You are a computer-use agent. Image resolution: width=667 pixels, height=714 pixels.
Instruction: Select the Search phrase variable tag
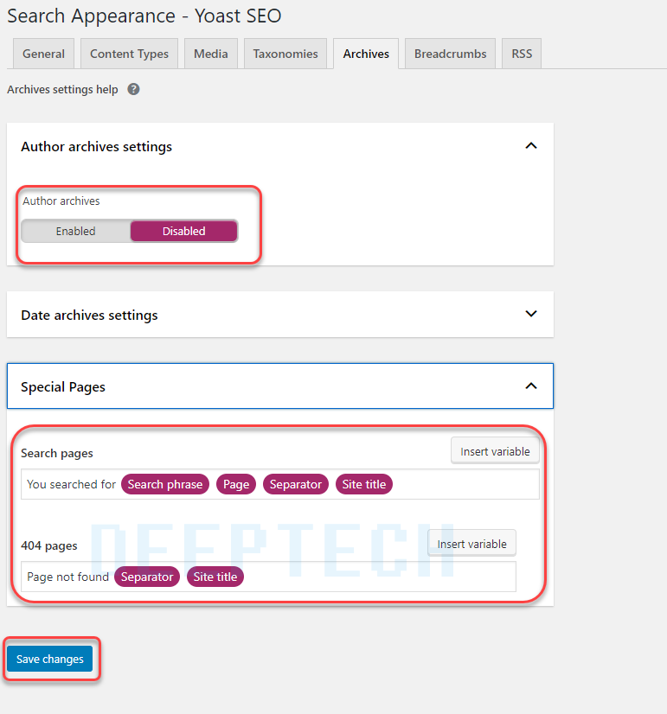tap(165, 484)
